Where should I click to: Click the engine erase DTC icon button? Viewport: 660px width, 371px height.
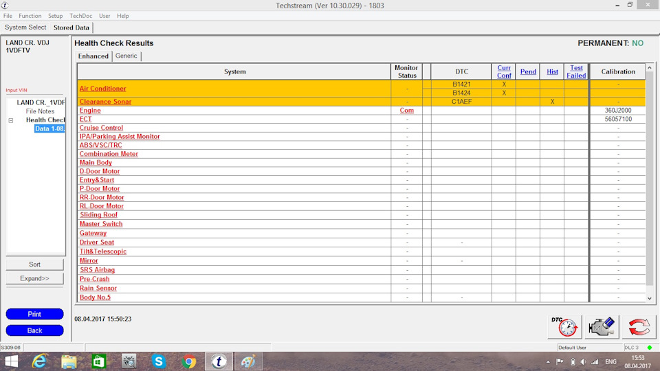coord(602,327)
